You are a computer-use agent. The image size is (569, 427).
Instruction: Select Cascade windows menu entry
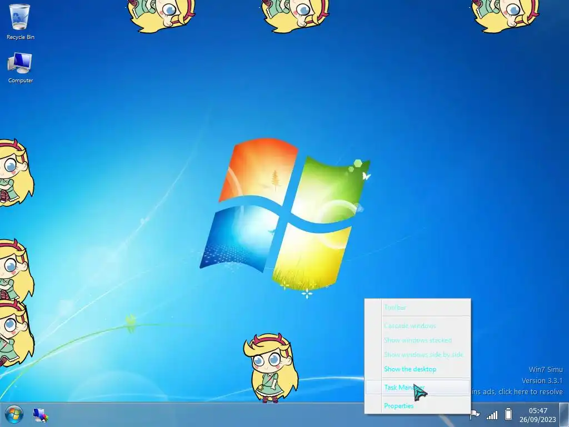click(x=417, y=326)
